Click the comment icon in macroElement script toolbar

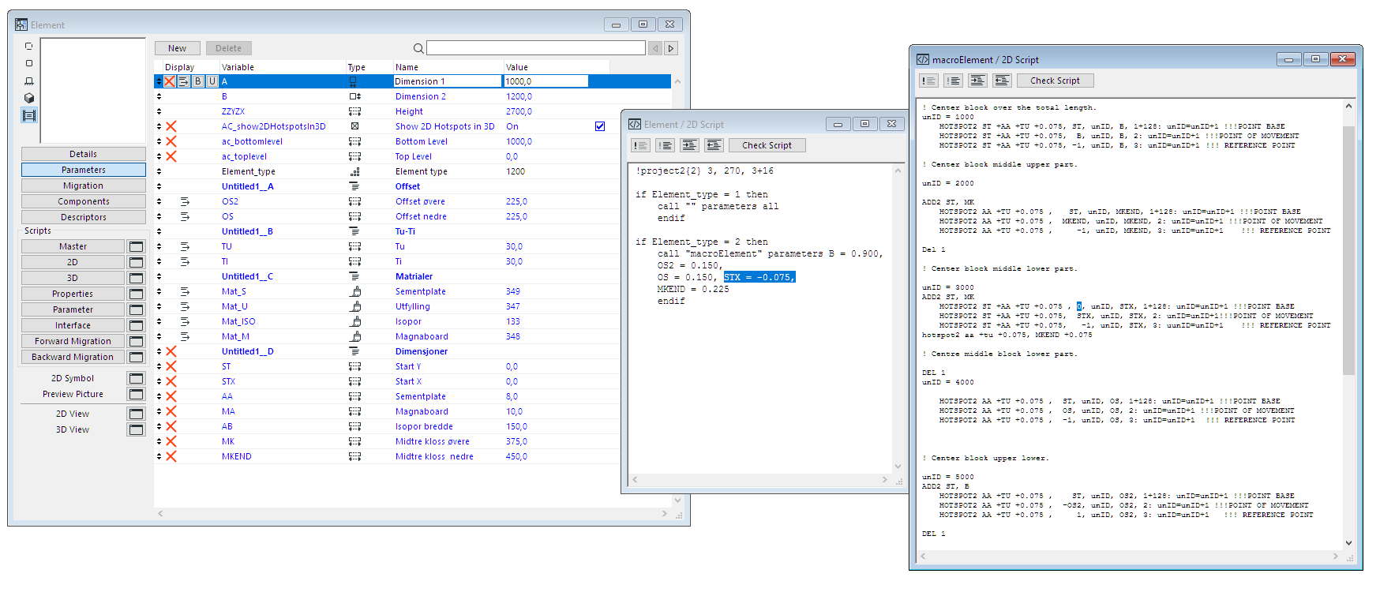click(x=929, y=81)
